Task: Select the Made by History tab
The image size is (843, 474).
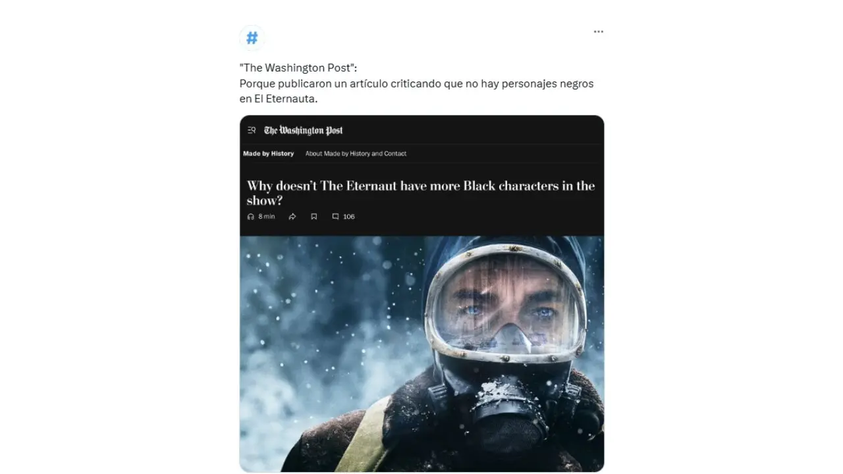Action: tap(269, 153)
